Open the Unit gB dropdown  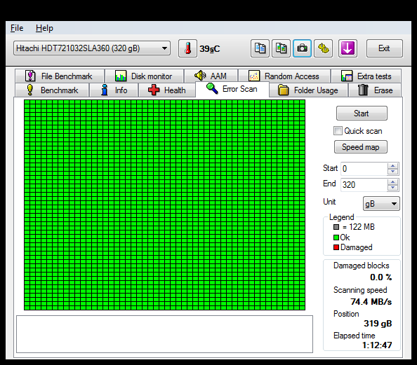point(381,204)
